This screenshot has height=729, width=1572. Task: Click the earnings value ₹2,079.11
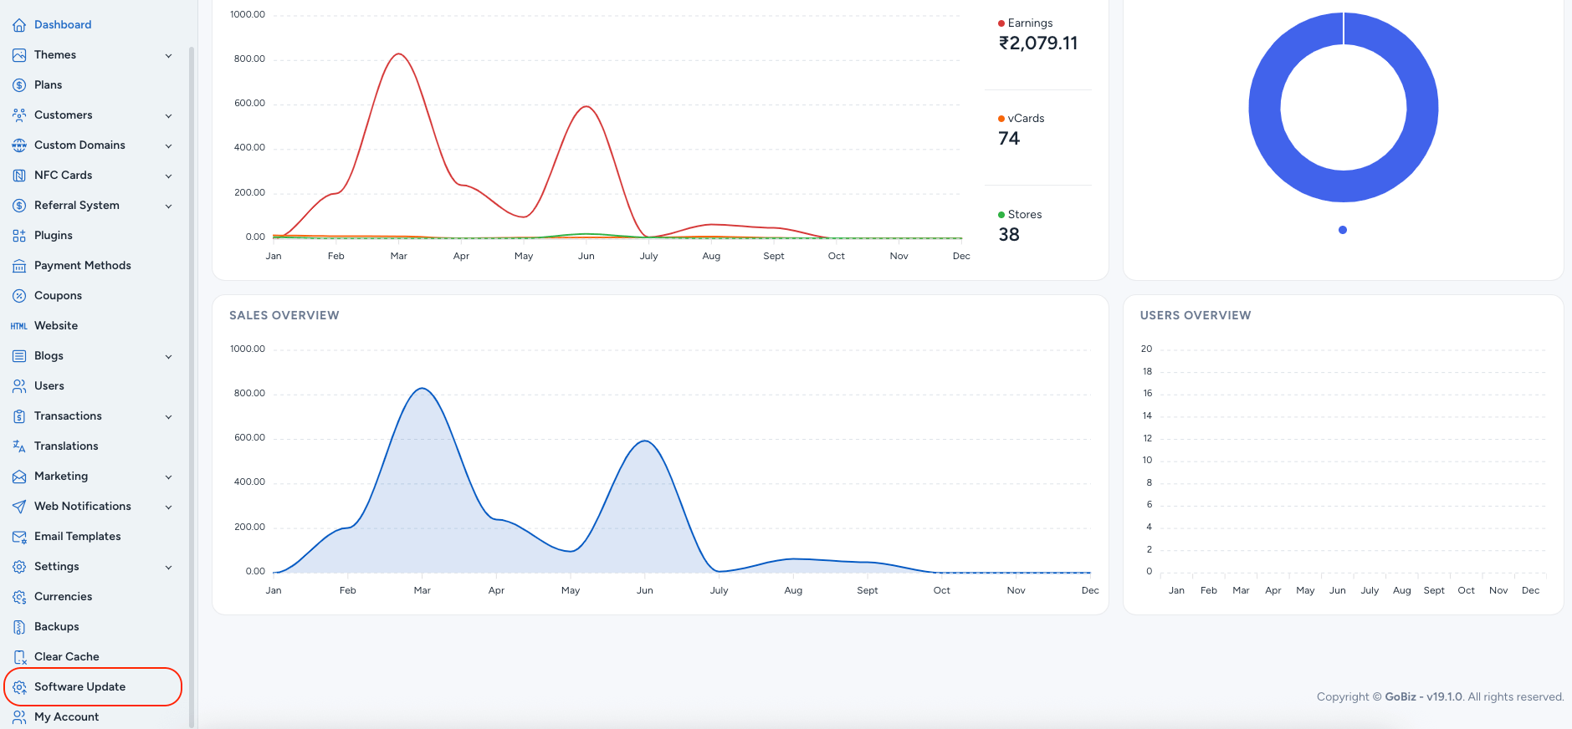(1038, 43)
